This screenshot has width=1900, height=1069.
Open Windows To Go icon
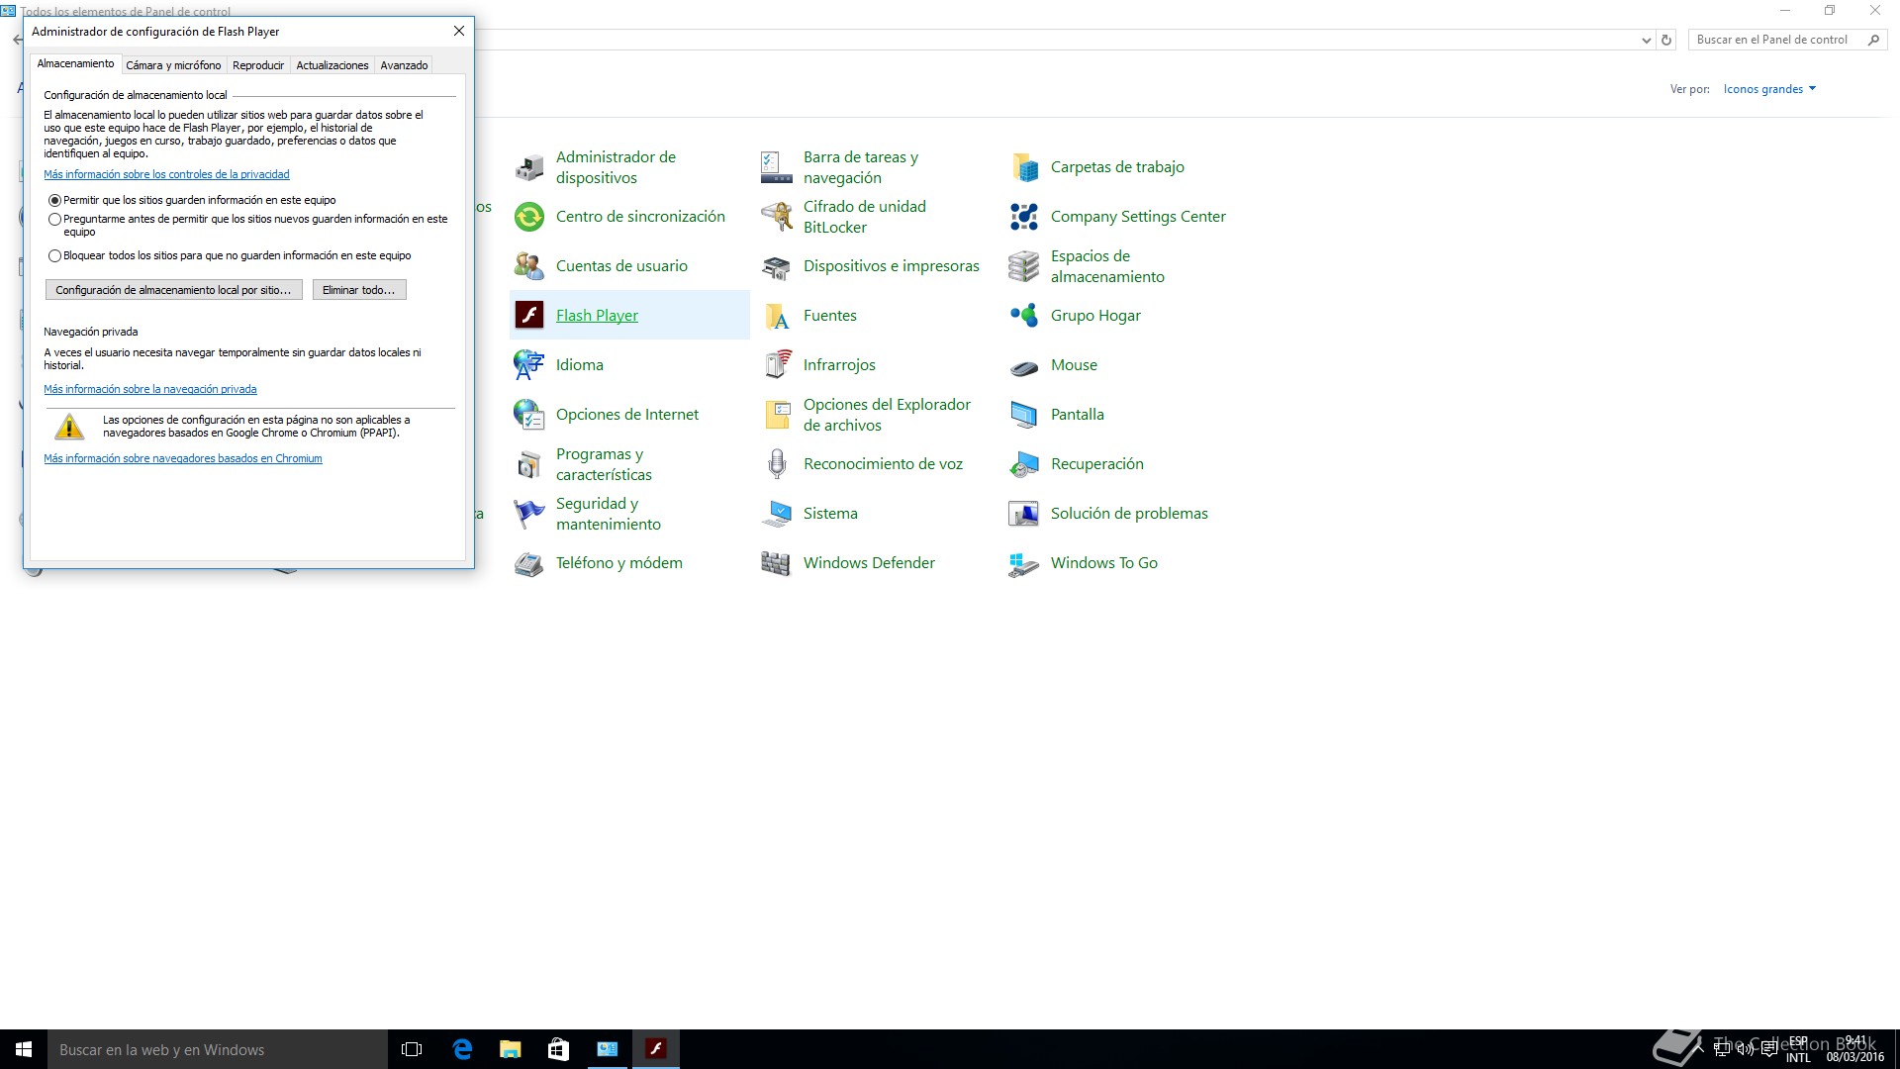coord(1024,563)
